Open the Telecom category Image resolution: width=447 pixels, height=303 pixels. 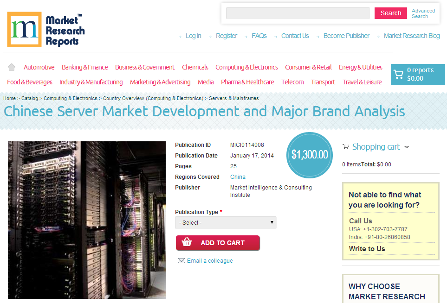292,82
